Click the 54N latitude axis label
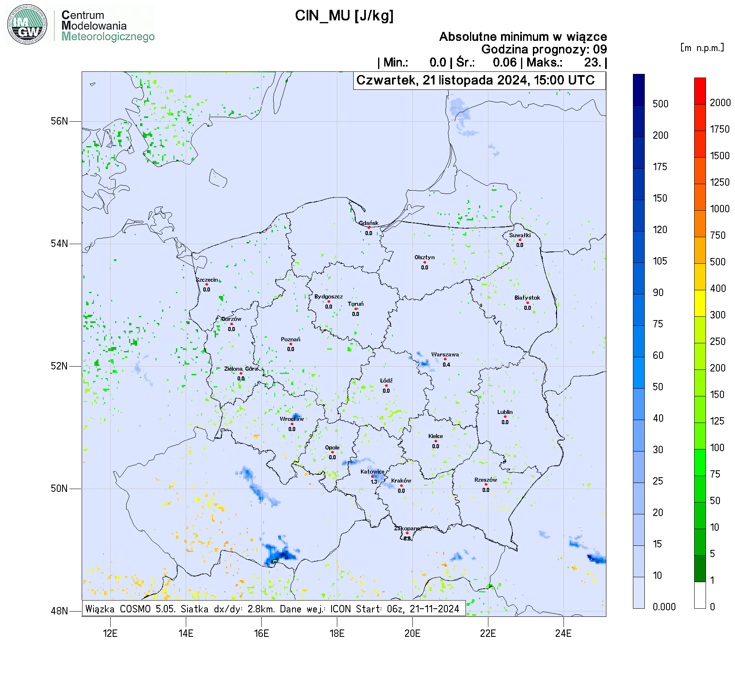This screenshot has height=694, width=735. 59,244
